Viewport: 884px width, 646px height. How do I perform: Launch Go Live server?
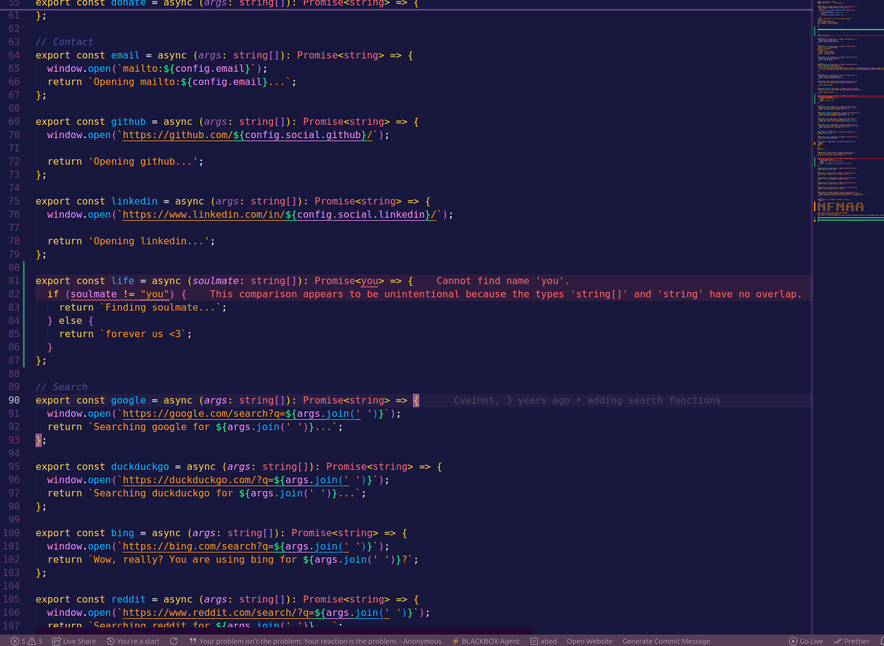click(x=806, y=641)
